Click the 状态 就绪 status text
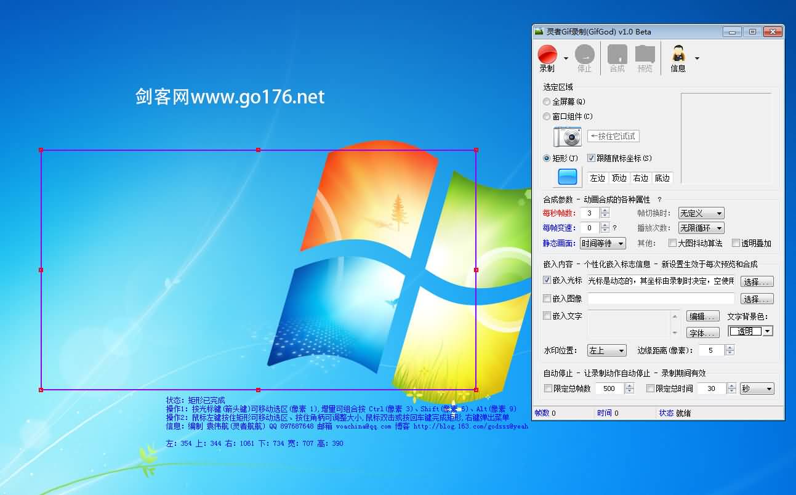The height and width of the screenshot is (495, 796). coord(675,413)
